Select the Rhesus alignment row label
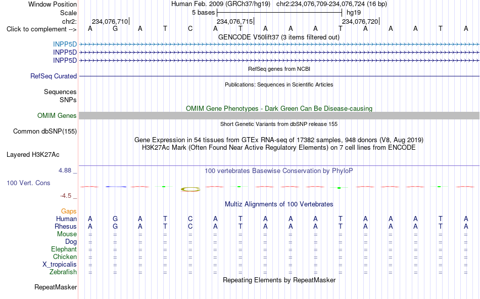480x299 pixels. (x=66, y=226)
